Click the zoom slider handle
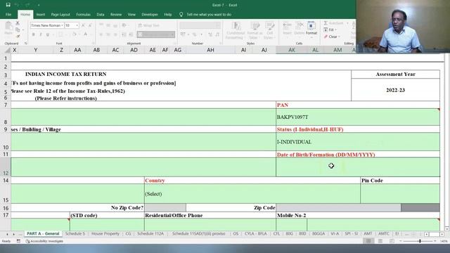Screen dimensions: 450x253 click(420, 241)
